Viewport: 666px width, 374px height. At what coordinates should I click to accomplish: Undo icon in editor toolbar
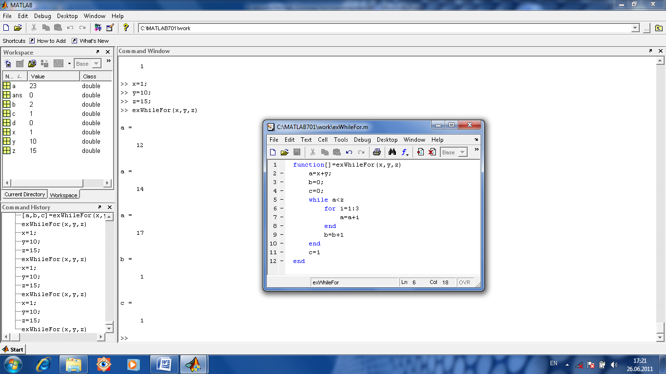(x=349, y=152)
